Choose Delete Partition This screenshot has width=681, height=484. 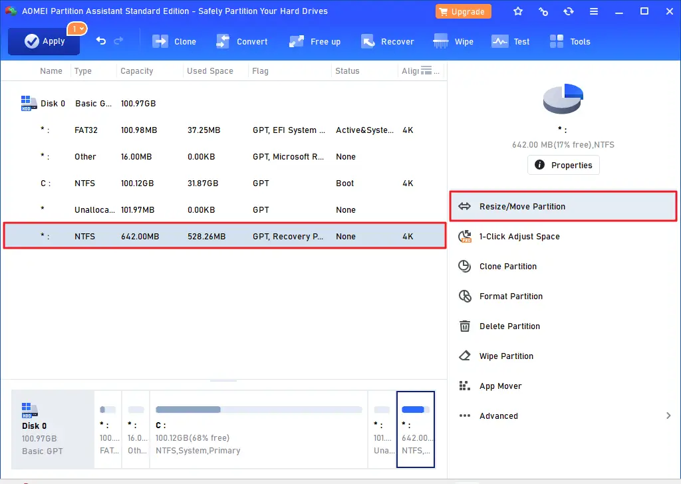pos(563,326)
